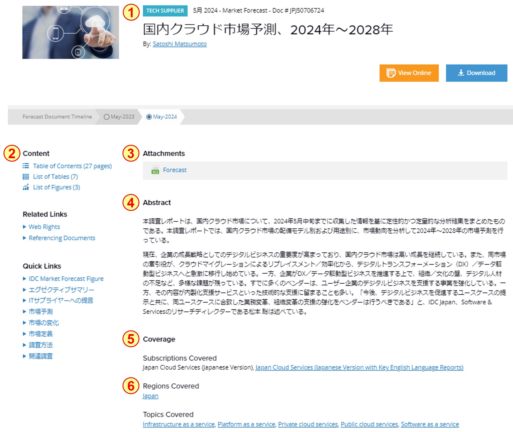Expand the IDC Market Forecast Figure arrow
The width and height of the screenshot is (513, 432).
point(24,279)
